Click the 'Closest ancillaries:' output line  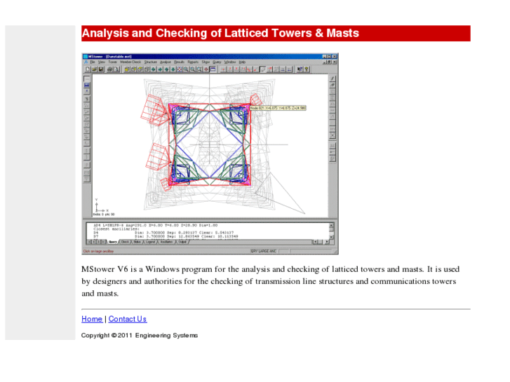[x=116, y=229]
